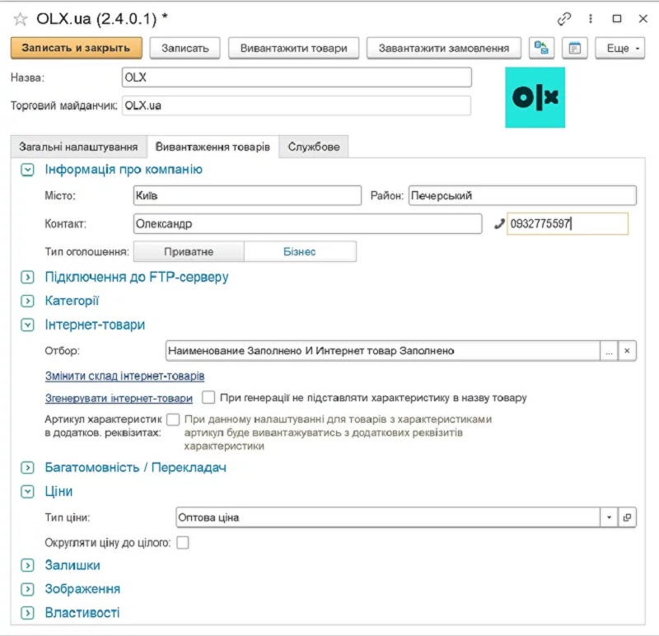Click Записать и закрыть button
Image resolution: width=659 pixels, height=636 pixels.
point(76,49)
